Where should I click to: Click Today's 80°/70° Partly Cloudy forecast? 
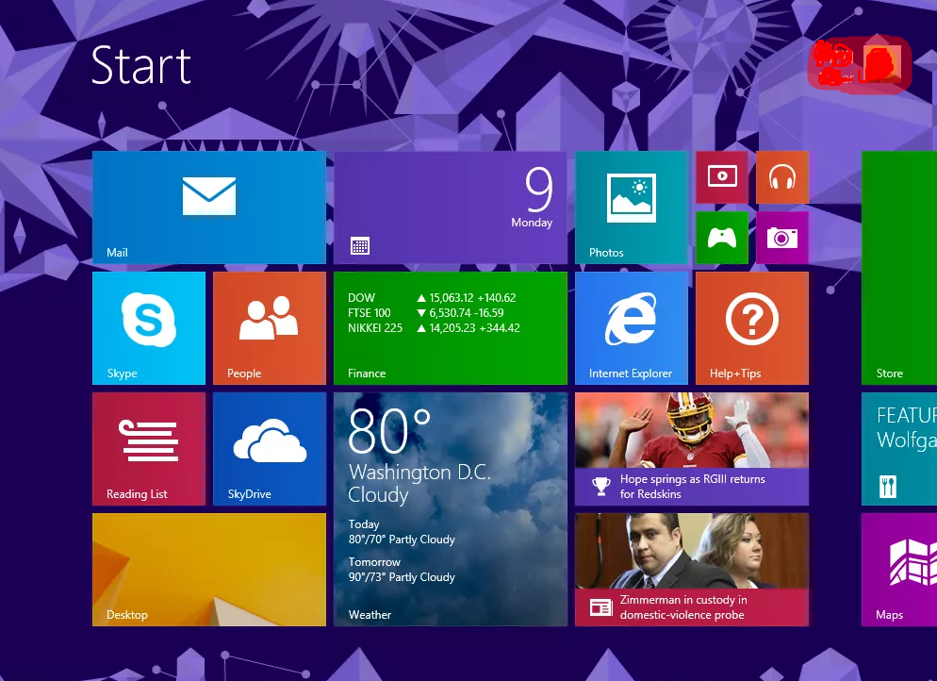402,532
